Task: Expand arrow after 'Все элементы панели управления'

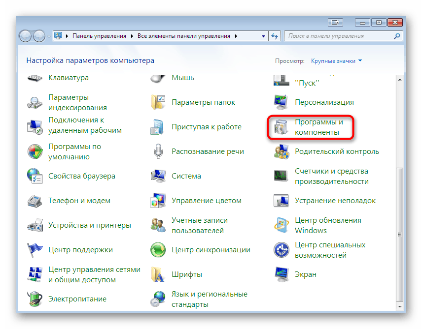Action: pyautogui.click(x=236, y=36)
